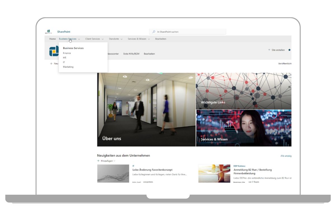This screenshot has height=221, width=336.
Task: Click the plus icon next to Hinzufügen
Action: coord(98,161)
